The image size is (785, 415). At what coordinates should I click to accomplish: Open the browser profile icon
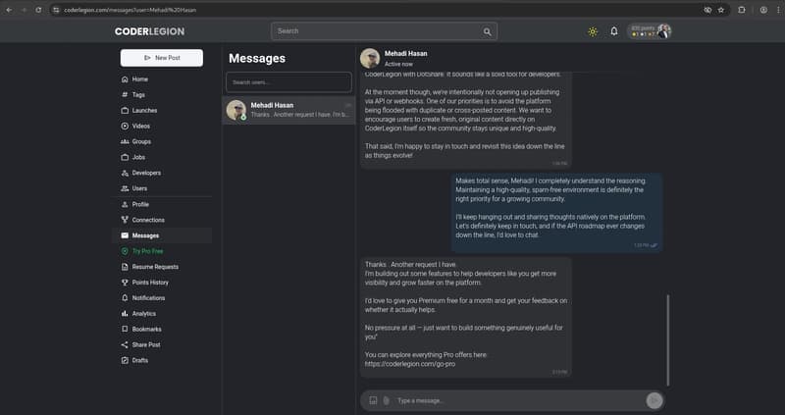(763, 10)
